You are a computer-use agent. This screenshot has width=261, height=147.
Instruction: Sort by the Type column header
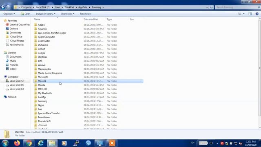109,19
